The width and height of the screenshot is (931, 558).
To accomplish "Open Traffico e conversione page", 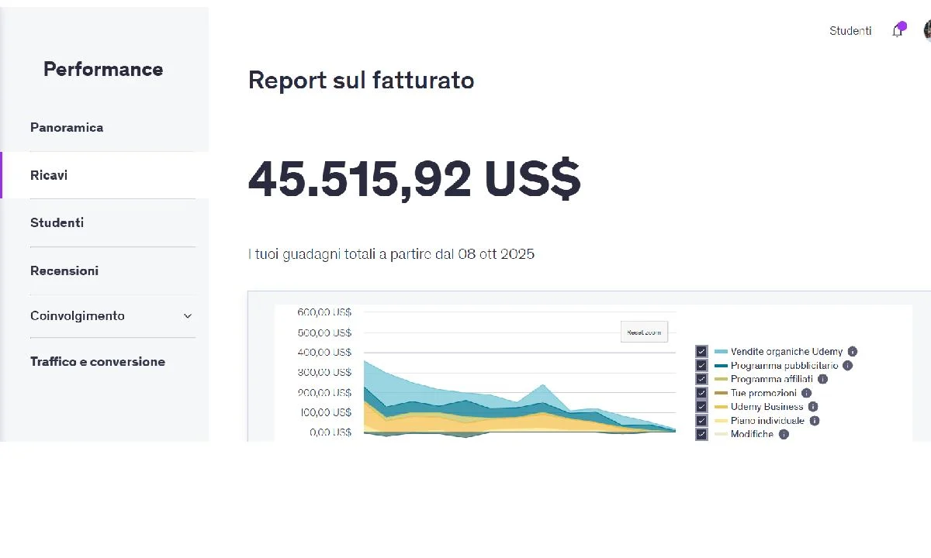I will pyautogui.click(x=98, y=361).
